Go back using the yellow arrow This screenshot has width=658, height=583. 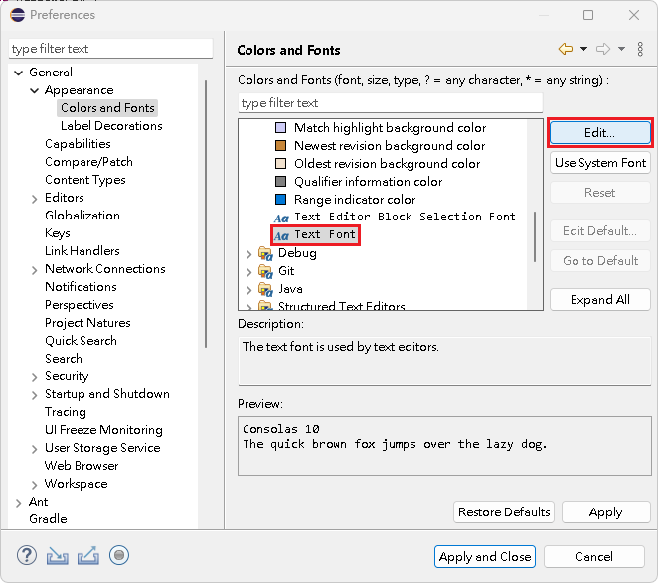pyautogui.click(x=566, y=49)
